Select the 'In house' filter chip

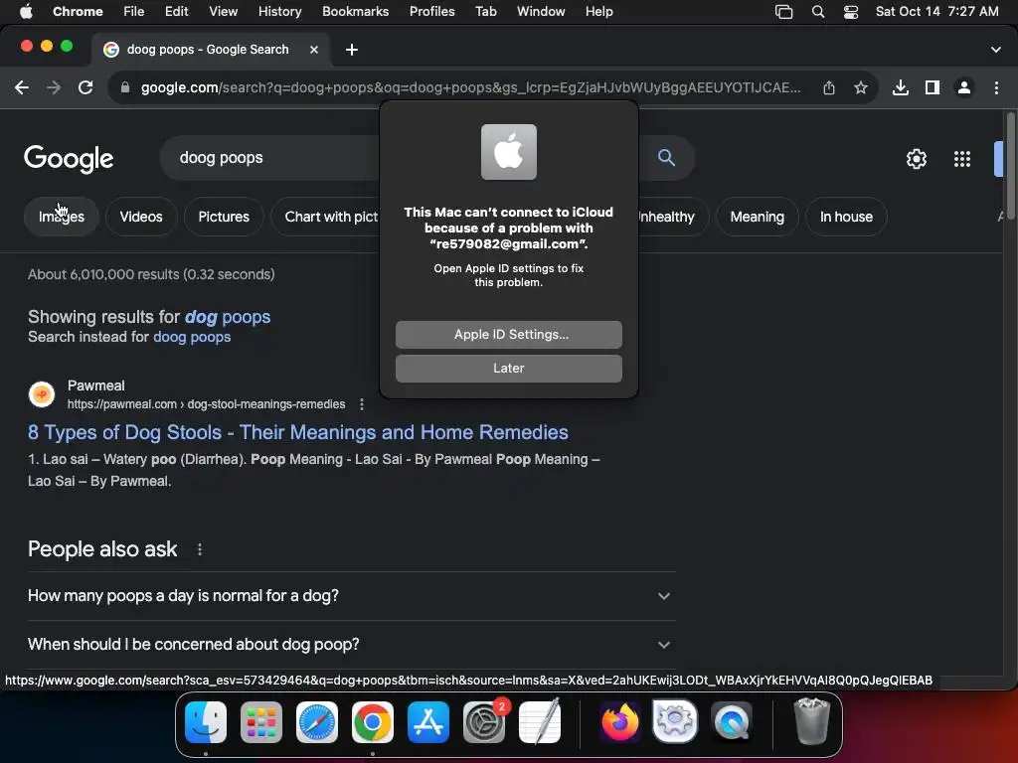click(846, 217)
